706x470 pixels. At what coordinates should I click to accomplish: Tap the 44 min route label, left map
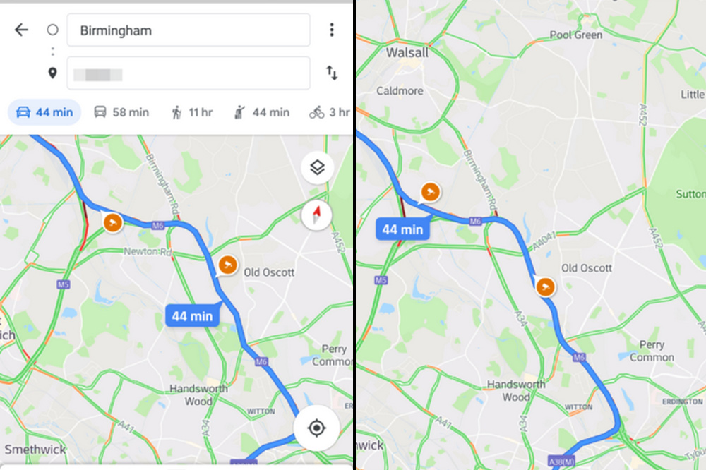click(192, 315)
